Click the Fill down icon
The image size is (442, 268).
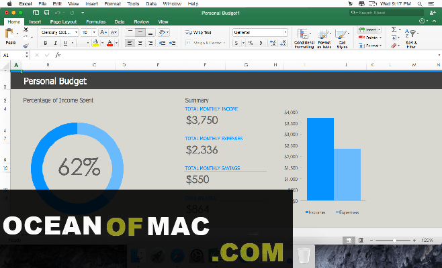[394, 38]
